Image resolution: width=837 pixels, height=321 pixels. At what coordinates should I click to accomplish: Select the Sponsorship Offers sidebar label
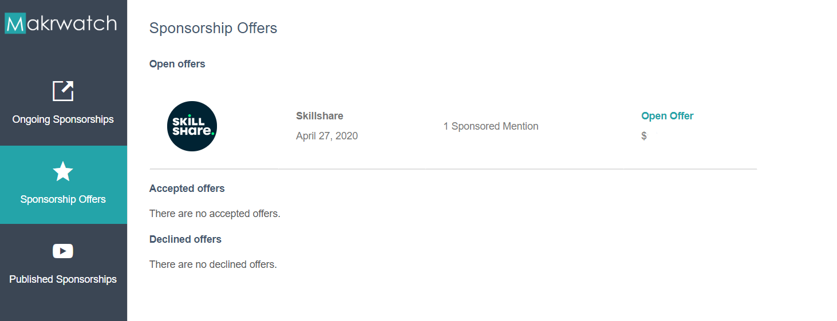tap(63, 199)
